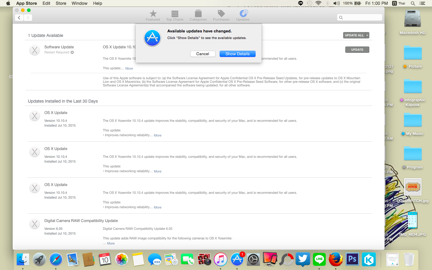Open Calendar from the Dock
432x270 pixels.
tap(105, 259)
